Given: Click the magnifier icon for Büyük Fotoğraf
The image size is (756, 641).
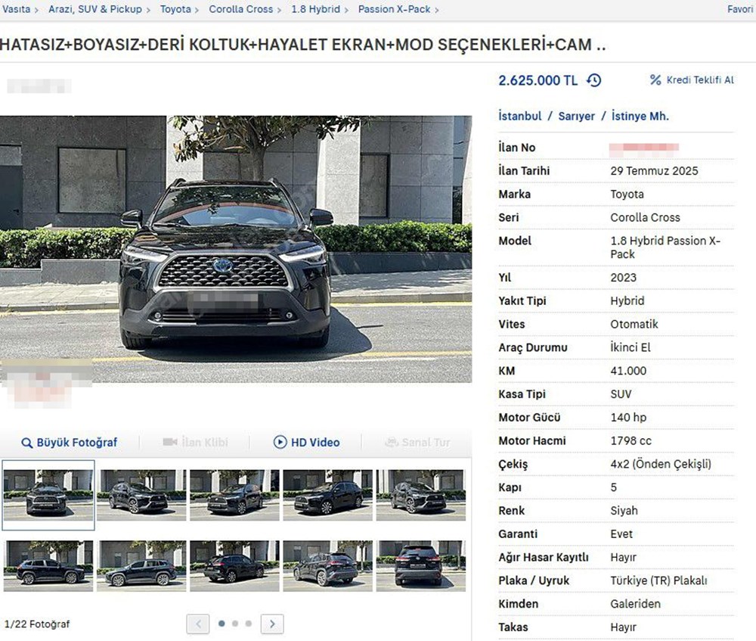Looking at the screenshot, I should coord(27,443).
